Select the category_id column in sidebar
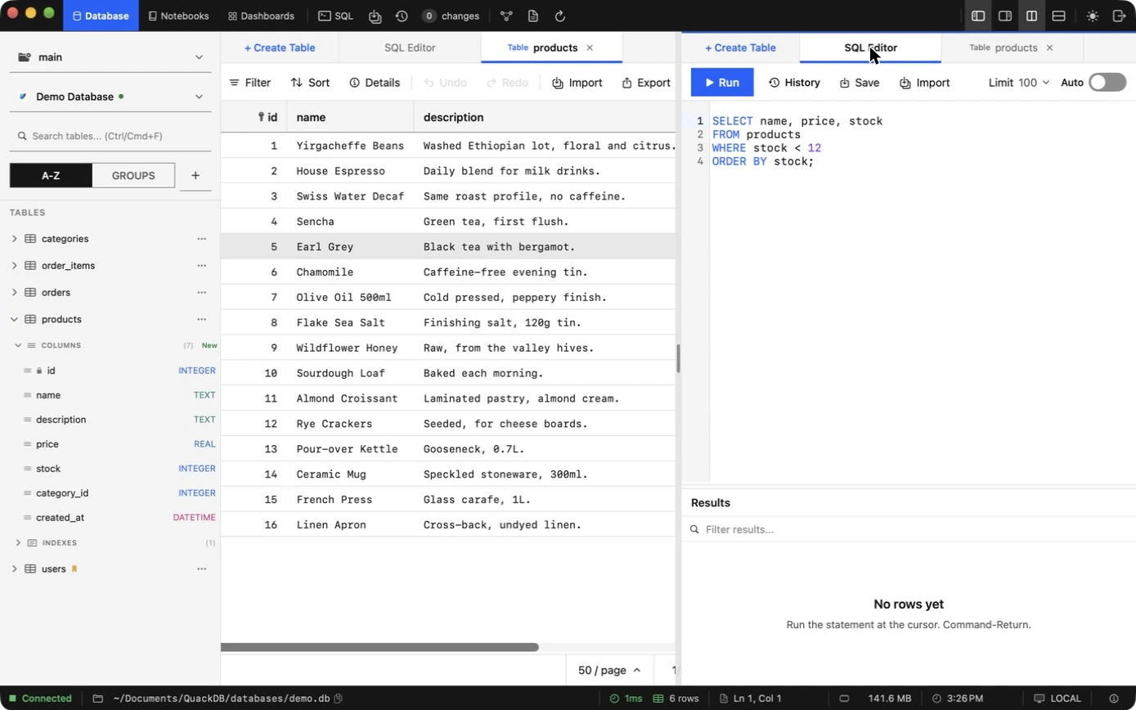Screen dimensions: 1136x710 [x=110, y=493]
